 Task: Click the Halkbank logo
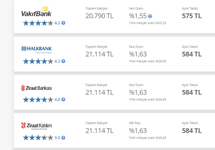(37, 49)
